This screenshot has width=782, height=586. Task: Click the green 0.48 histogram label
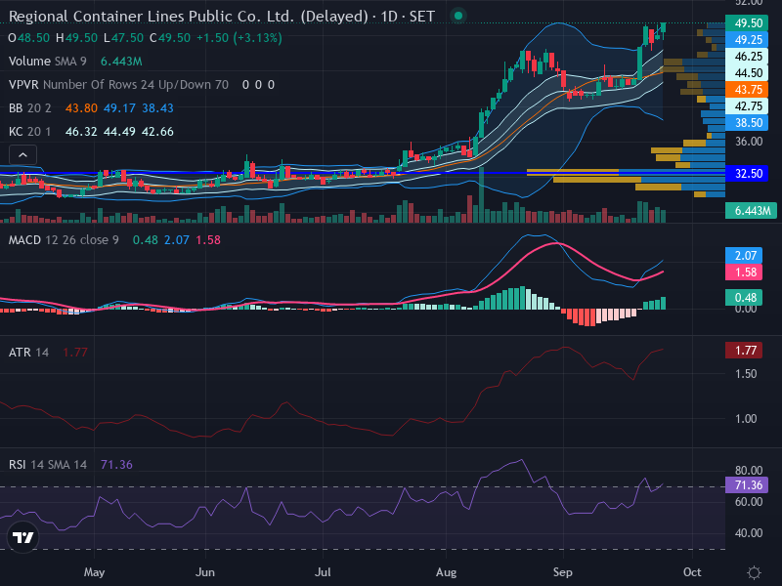click(x=744, y=298)
